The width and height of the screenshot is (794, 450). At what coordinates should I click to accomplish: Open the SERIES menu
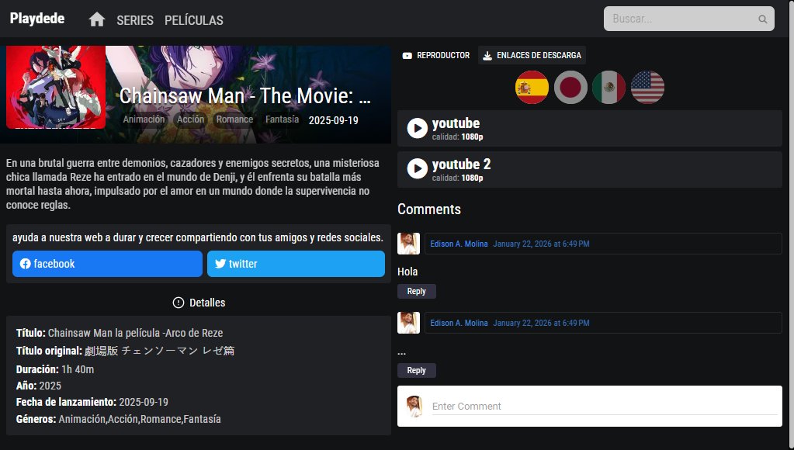135,20
